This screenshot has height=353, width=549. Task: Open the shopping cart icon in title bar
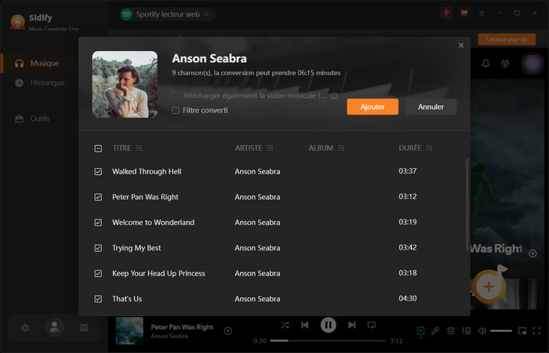(464, 13)
